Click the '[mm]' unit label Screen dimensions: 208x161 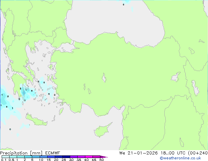(x=36, y=153)
